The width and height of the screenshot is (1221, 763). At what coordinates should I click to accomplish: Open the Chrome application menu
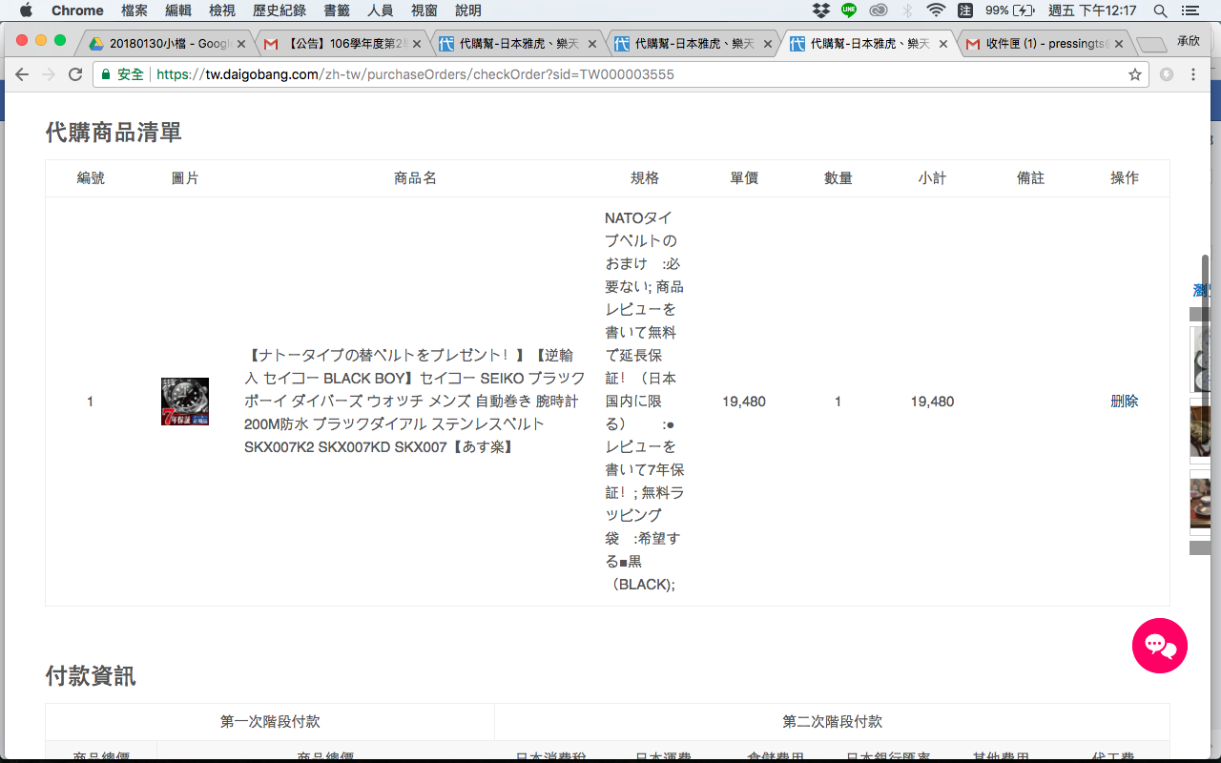click(77, 10)
